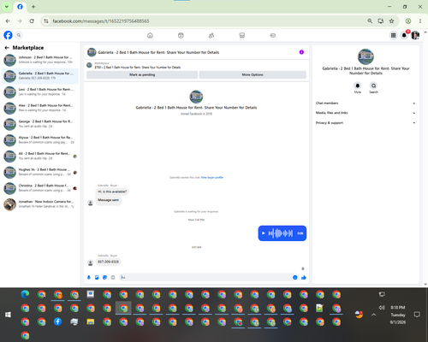Image resolution: width=428 pixels, height=342 pixels.
Task: Open the Lexi conversation
Action: pyautogui.click(x=40, y=92)
